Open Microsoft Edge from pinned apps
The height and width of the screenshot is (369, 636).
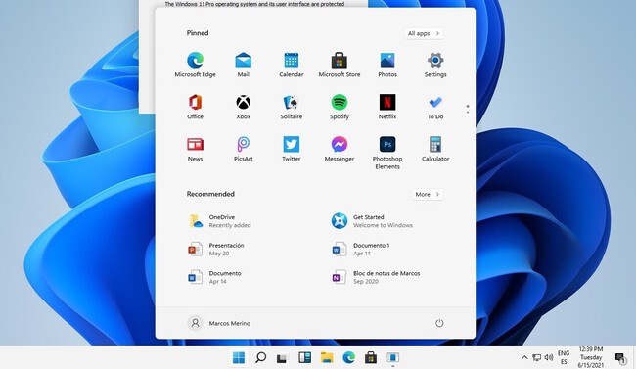pyautogui.click(x=195, y=65)
